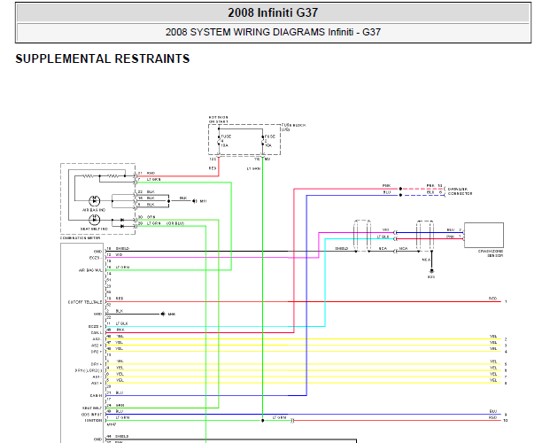
Task: Click the "LT GRN" label under the fuse block
Action: point(253,169)
